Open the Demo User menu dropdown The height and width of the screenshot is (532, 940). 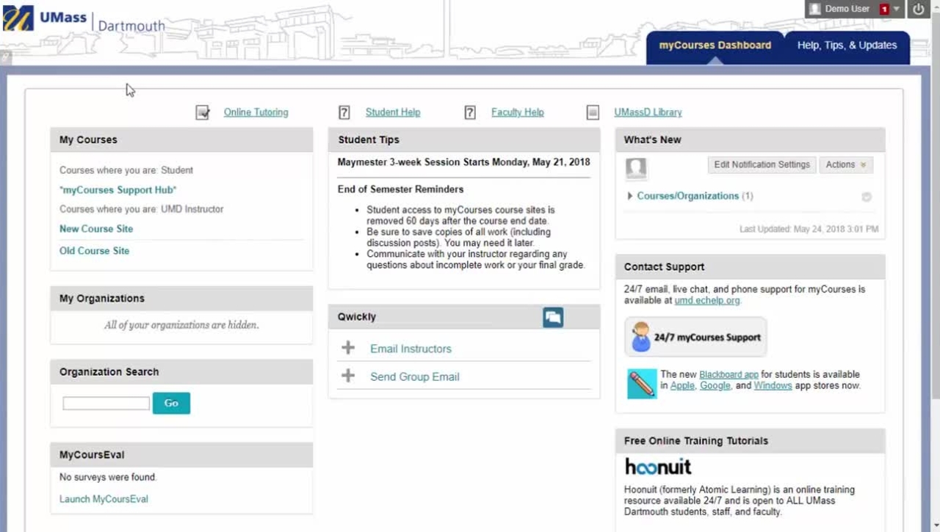[895, 9]
